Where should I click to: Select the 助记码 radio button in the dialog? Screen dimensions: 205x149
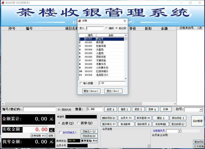117,28
